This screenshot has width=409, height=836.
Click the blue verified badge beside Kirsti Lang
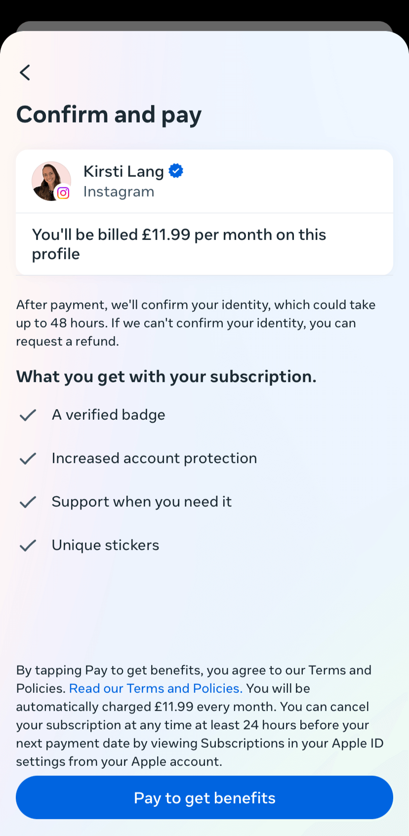click(176, 171)
